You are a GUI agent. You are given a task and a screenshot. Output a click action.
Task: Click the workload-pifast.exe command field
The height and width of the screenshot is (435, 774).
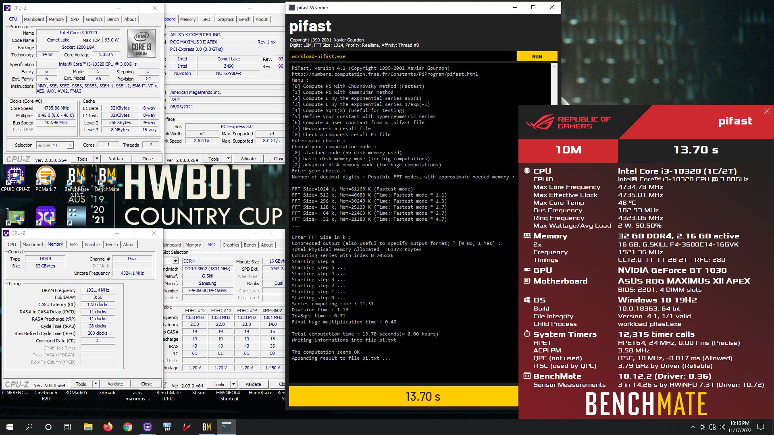tap(402, 56)
